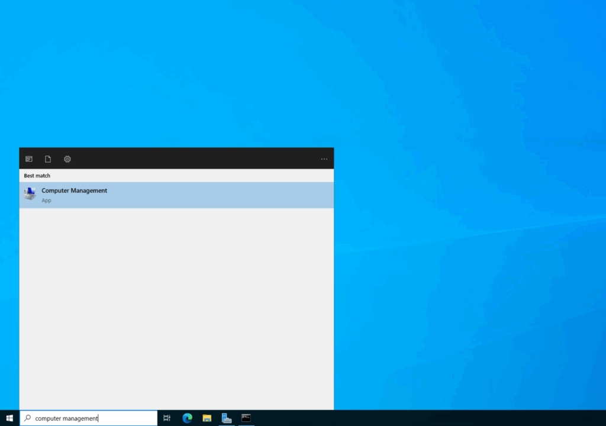Click the running Computer Management taskbar icon
The height and width of the screenshot is (426, 606).
227,418
